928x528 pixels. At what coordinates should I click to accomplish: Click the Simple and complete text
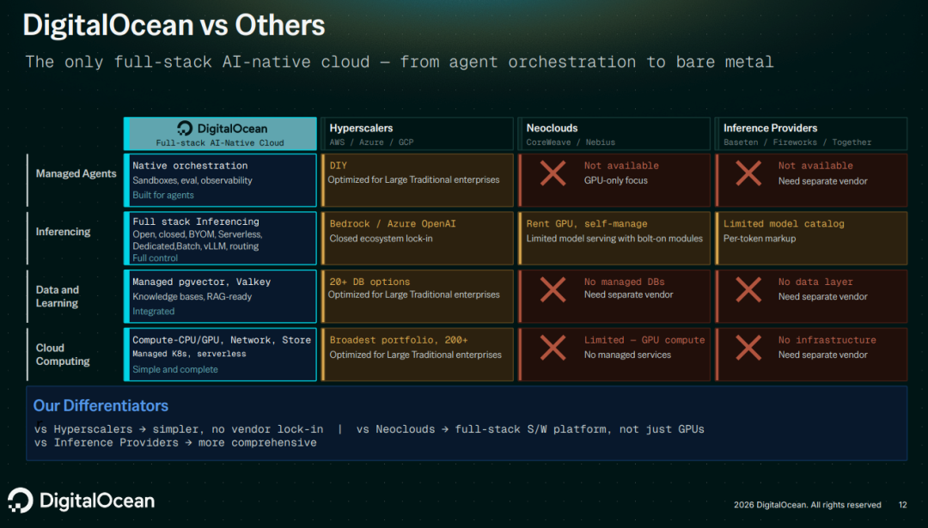click(x=175, y=369)
